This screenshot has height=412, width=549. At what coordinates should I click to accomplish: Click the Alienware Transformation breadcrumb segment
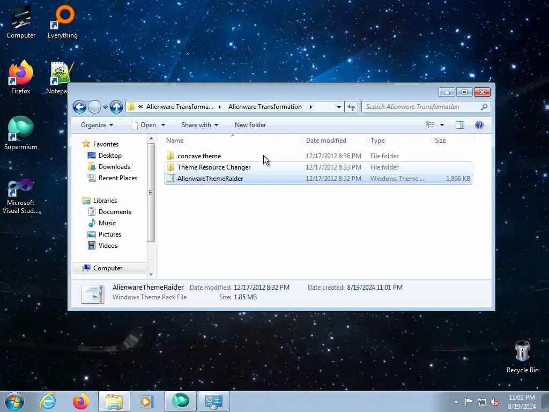265,107
